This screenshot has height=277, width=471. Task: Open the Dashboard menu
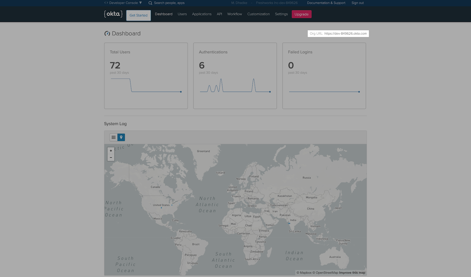(x=164, y=14)
